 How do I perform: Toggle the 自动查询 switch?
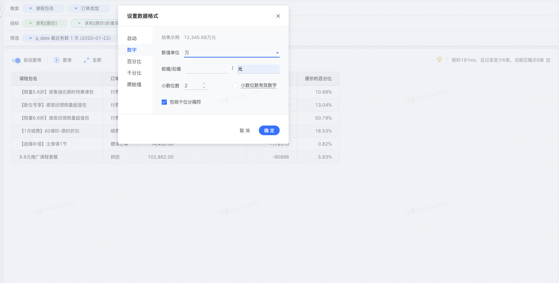coord(16,60)
